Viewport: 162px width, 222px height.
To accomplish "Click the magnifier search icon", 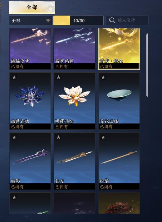I will [x=112, y=20].
